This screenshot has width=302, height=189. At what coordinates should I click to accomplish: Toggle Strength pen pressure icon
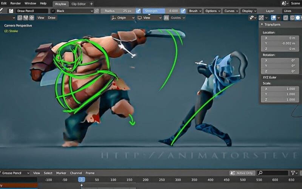pos(183,11)
